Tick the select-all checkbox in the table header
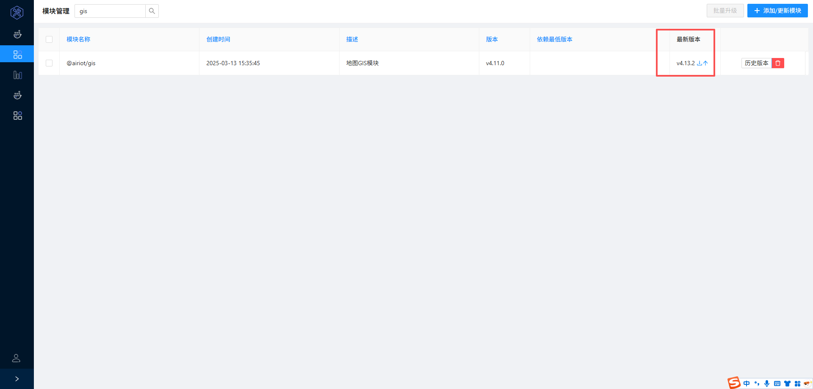Screen dimensions: 813x389 click(x=49, y=39)
